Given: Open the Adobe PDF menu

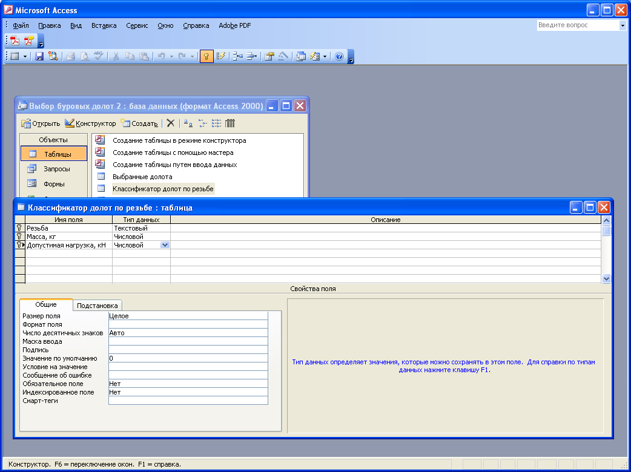Looking at the screenshot, I should click(x=234, y=25).
